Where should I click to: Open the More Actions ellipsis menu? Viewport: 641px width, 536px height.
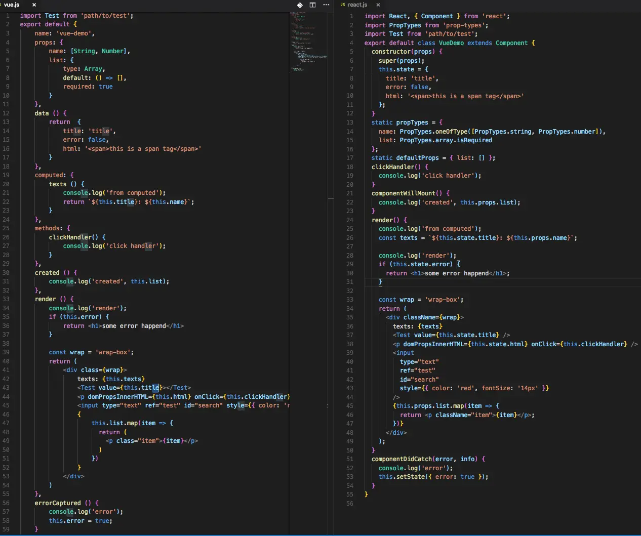click(x=326, y=5)
